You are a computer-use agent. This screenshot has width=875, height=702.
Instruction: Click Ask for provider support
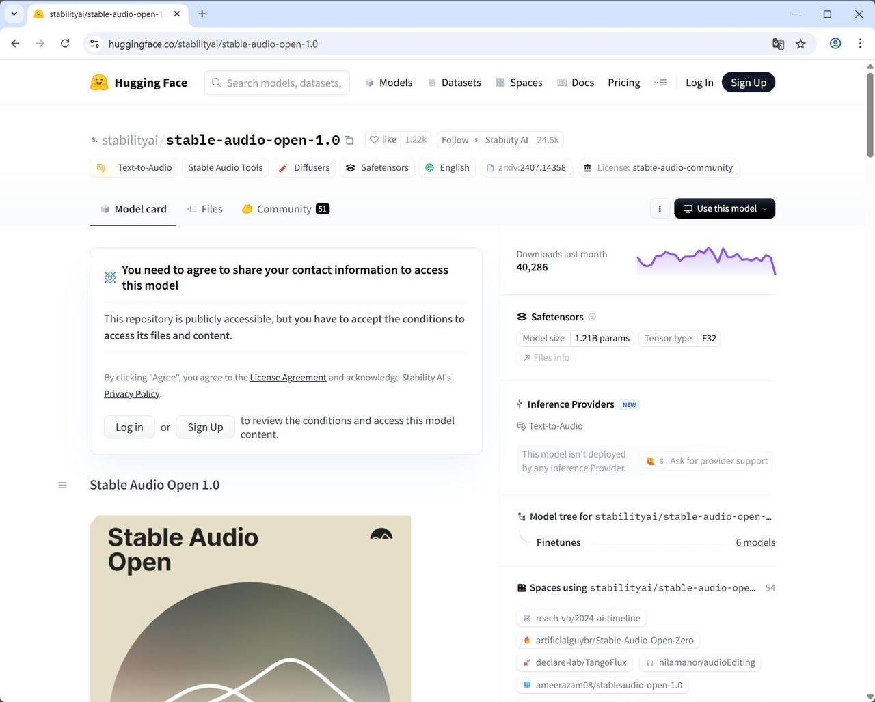(x=706, y=461)
